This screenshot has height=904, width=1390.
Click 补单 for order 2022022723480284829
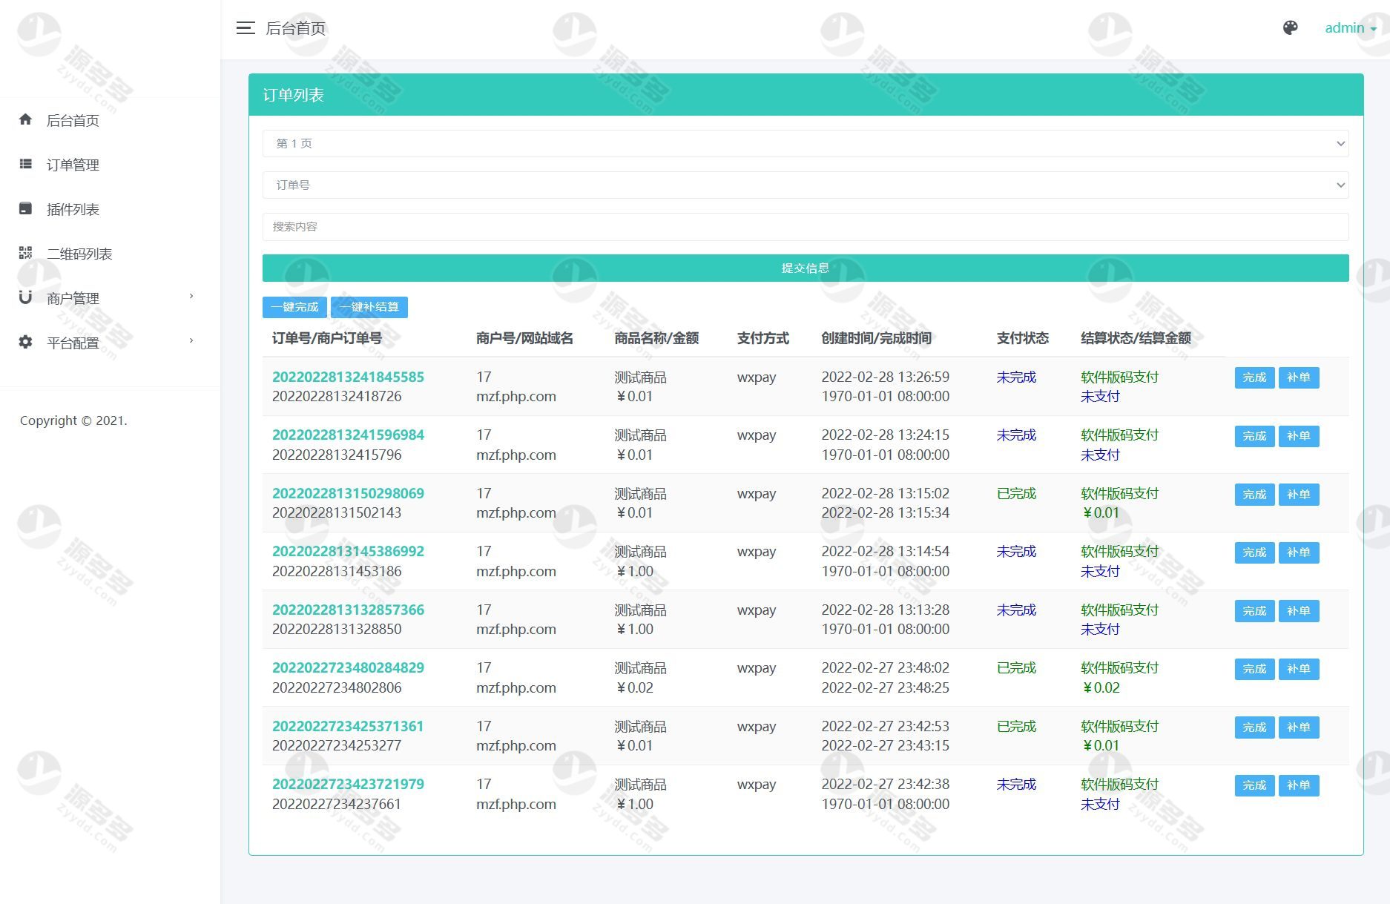(x=1299, y=669)
